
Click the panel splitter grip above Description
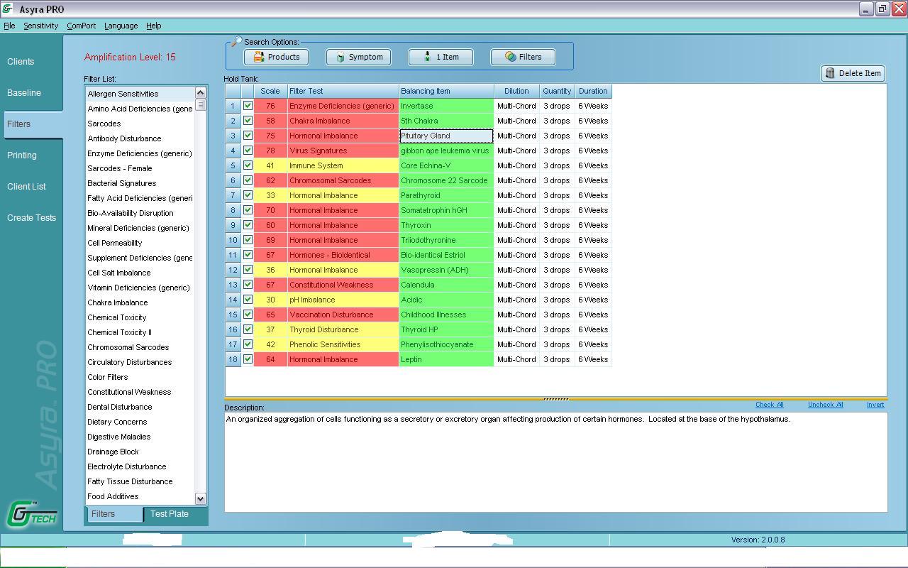pos(555,399)
